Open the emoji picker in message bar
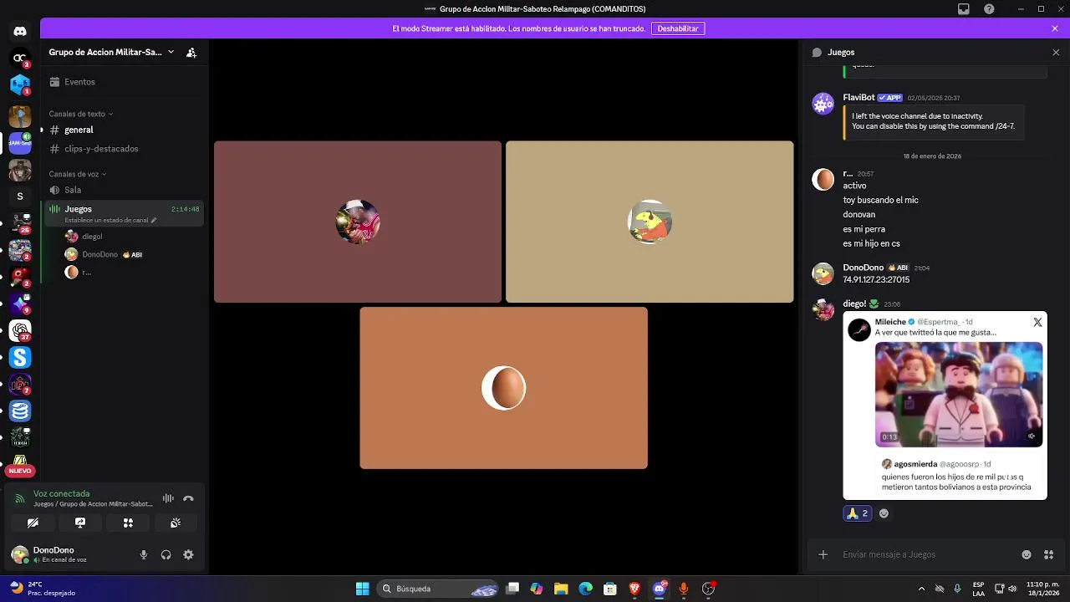The width and height of the screenshot is (1070, 602). coord(1027,554)
